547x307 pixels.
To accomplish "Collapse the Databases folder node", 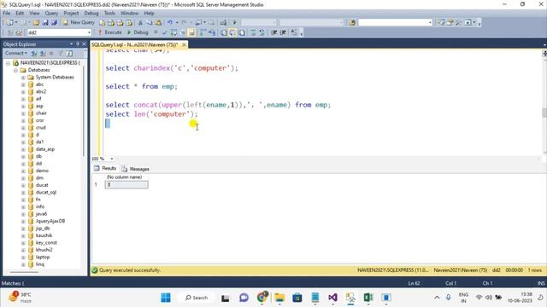I will pyautogui.click(x=15, y=70).
